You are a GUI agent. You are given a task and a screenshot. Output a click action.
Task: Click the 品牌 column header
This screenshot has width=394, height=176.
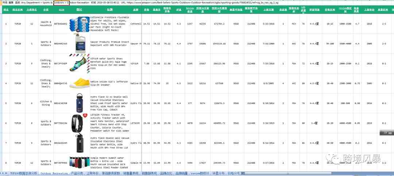click(x=136, y=10)
